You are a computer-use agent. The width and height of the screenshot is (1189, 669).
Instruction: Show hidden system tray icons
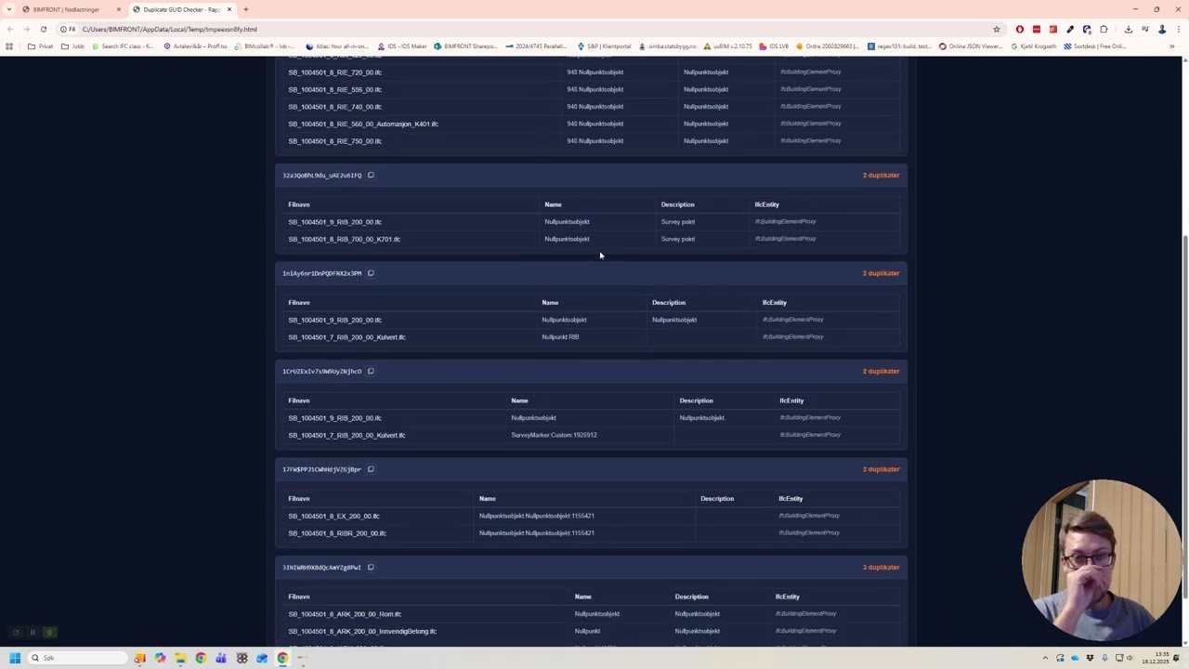(1045, 658)
